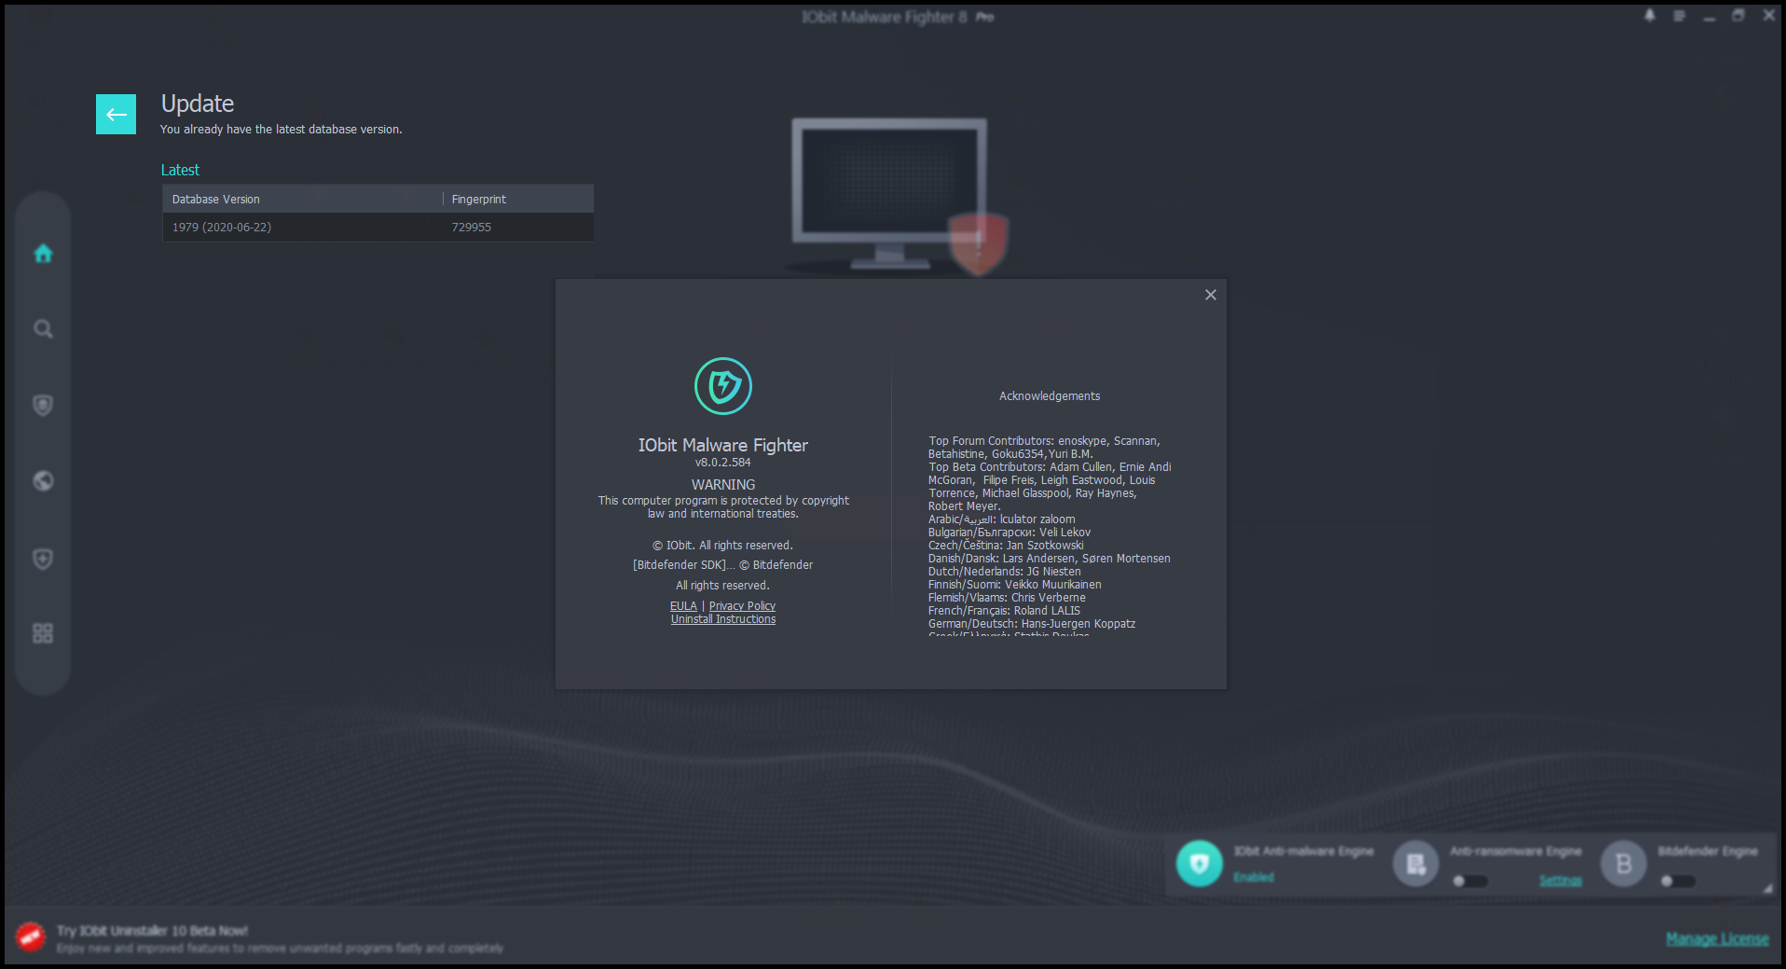
Task: Open Anti-ransomware Engine Settings link
Action: pos(1560,880)
